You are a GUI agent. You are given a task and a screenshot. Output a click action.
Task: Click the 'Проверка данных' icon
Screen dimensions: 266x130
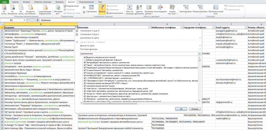pos(149,7)
